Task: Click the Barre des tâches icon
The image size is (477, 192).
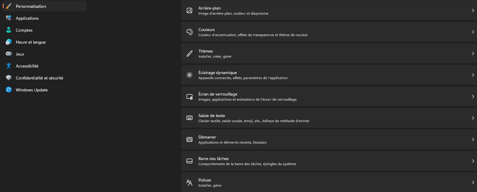Action: click(x=189, y=161)
